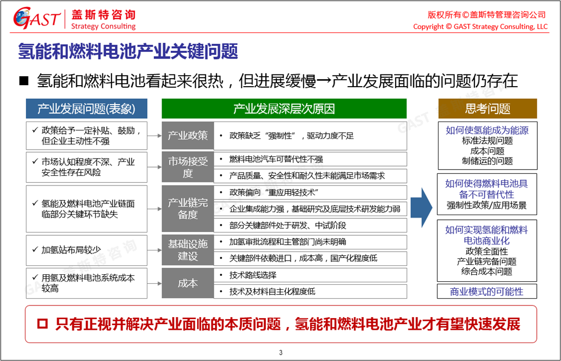
Task: Click the brown 思考问题 header bar
Action: click(x=487, y=109)
